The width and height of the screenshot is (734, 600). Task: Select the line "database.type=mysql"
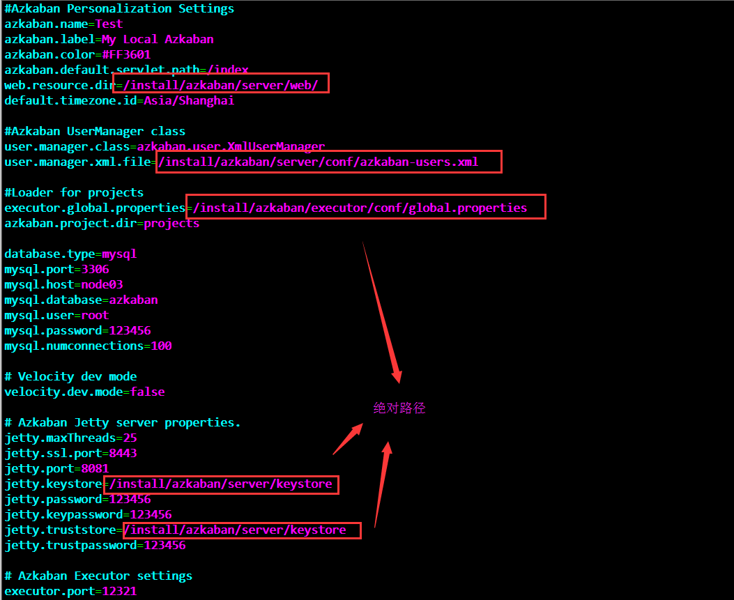click(70, 254)
